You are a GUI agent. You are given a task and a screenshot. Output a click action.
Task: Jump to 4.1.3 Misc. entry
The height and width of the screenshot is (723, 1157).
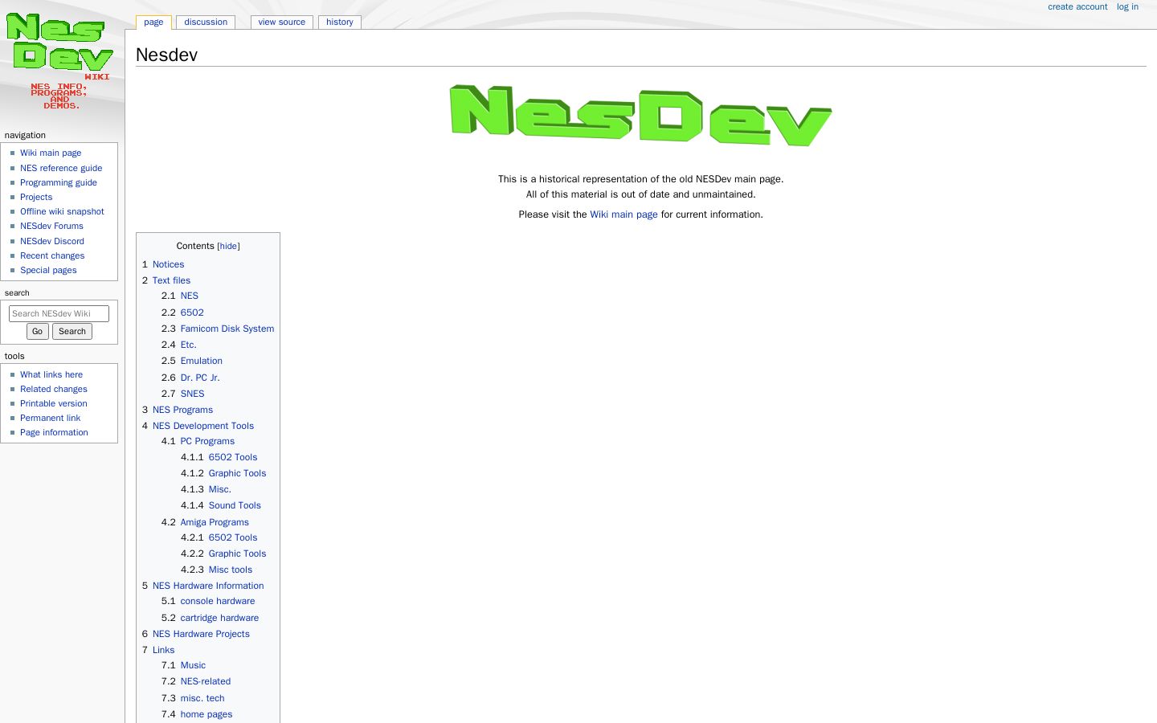pyautogui.click(x=206, y=489)
